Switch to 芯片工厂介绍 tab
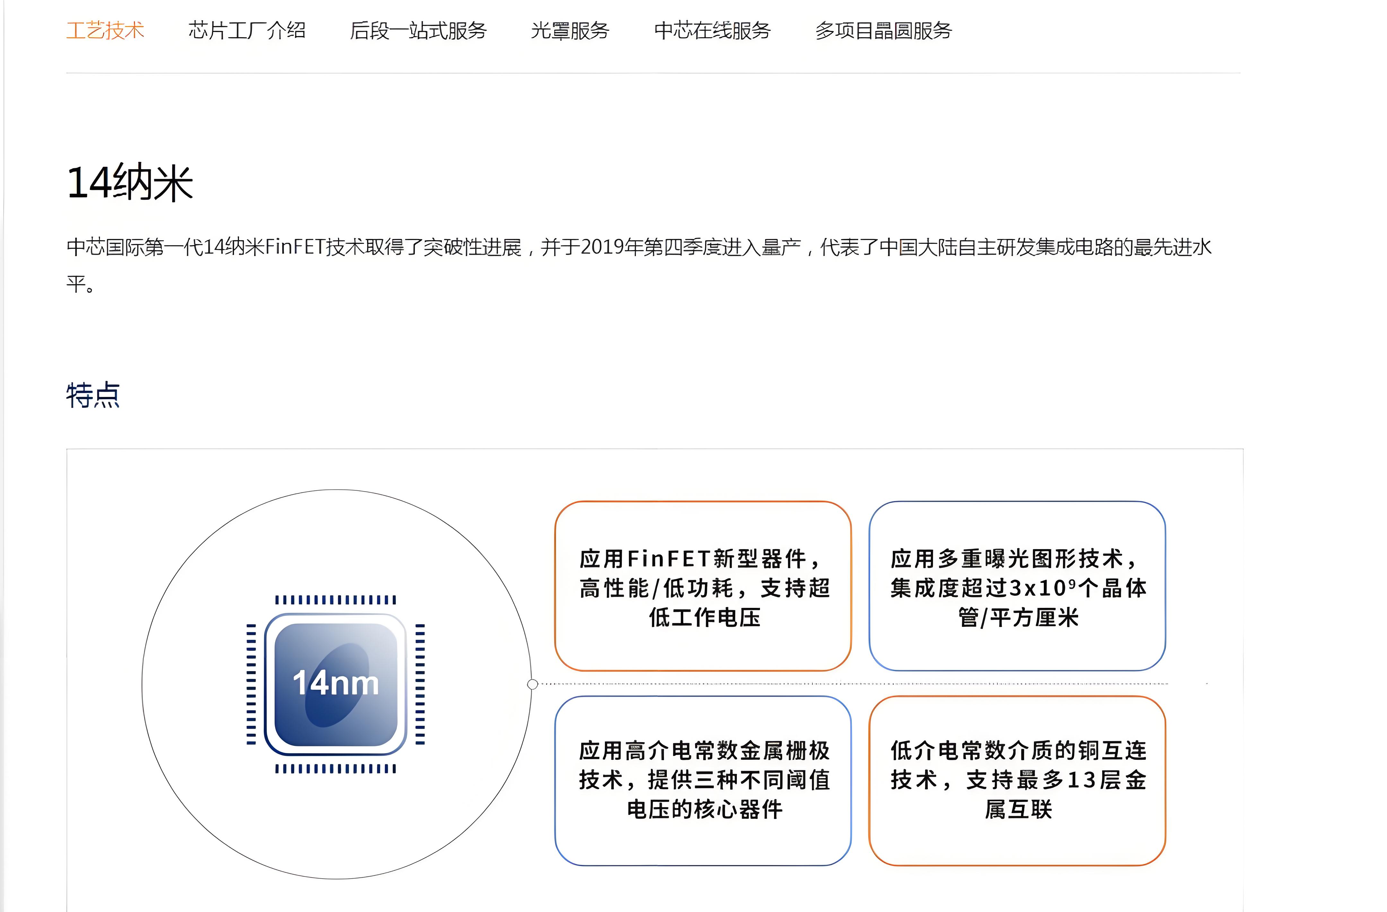 tap(247, 30)
